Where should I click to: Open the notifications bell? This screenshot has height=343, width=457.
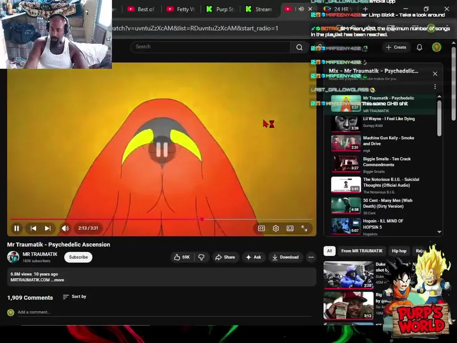[419, 47]
